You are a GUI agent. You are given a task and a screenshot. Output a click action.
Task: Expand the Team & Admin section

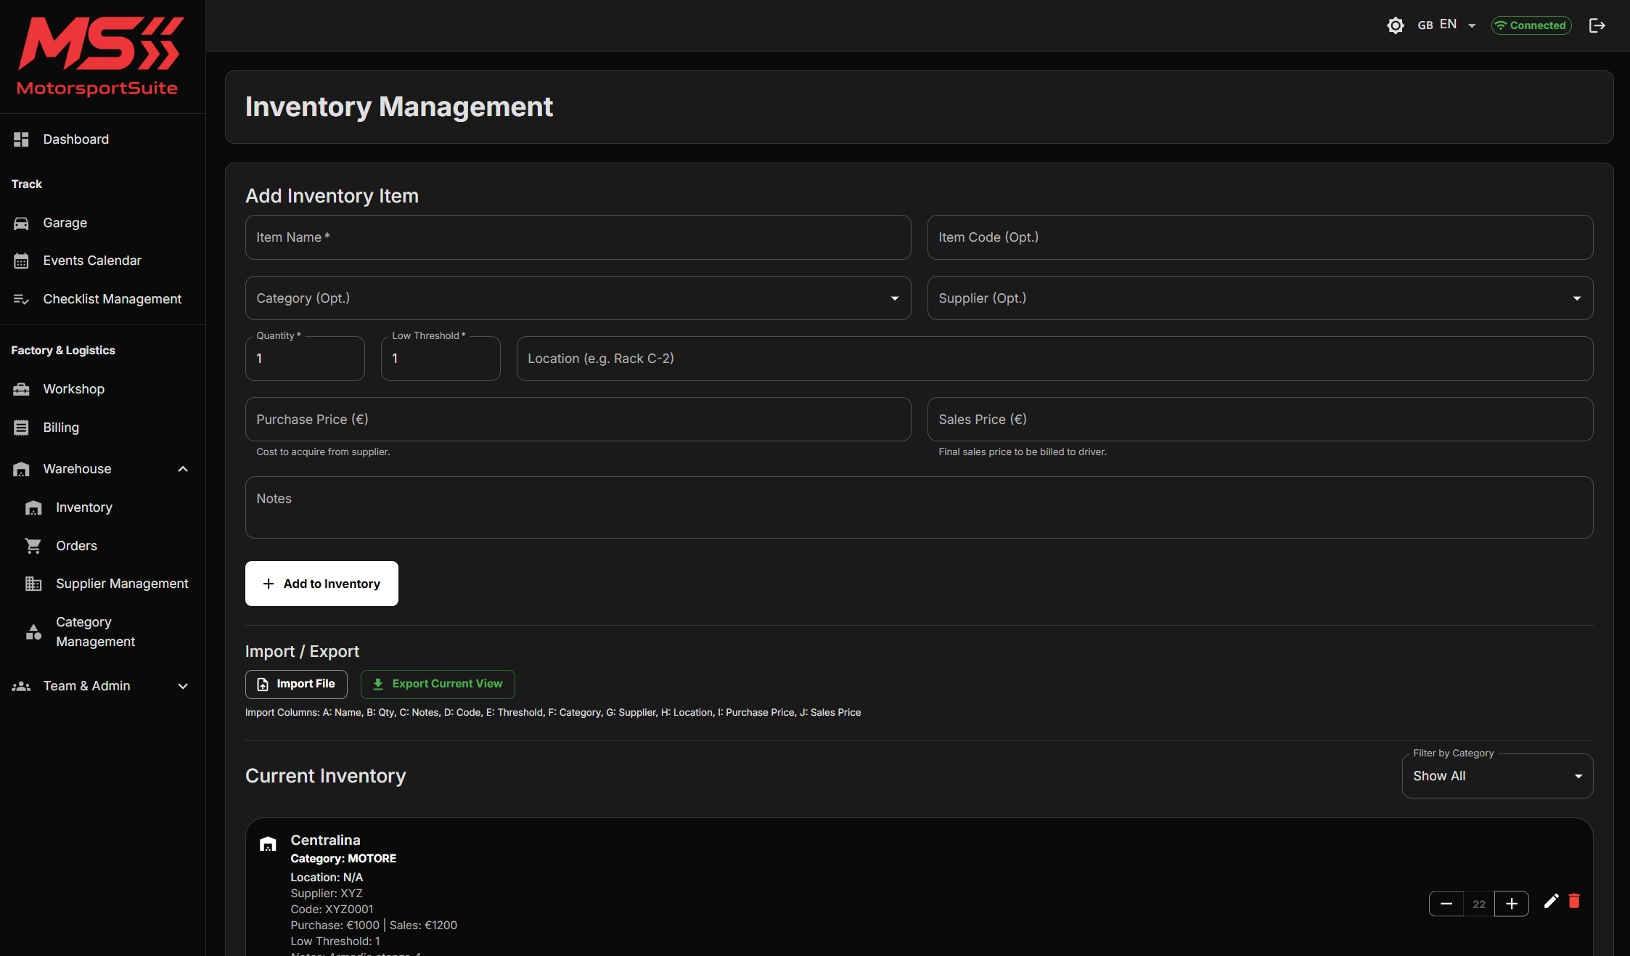183,686
